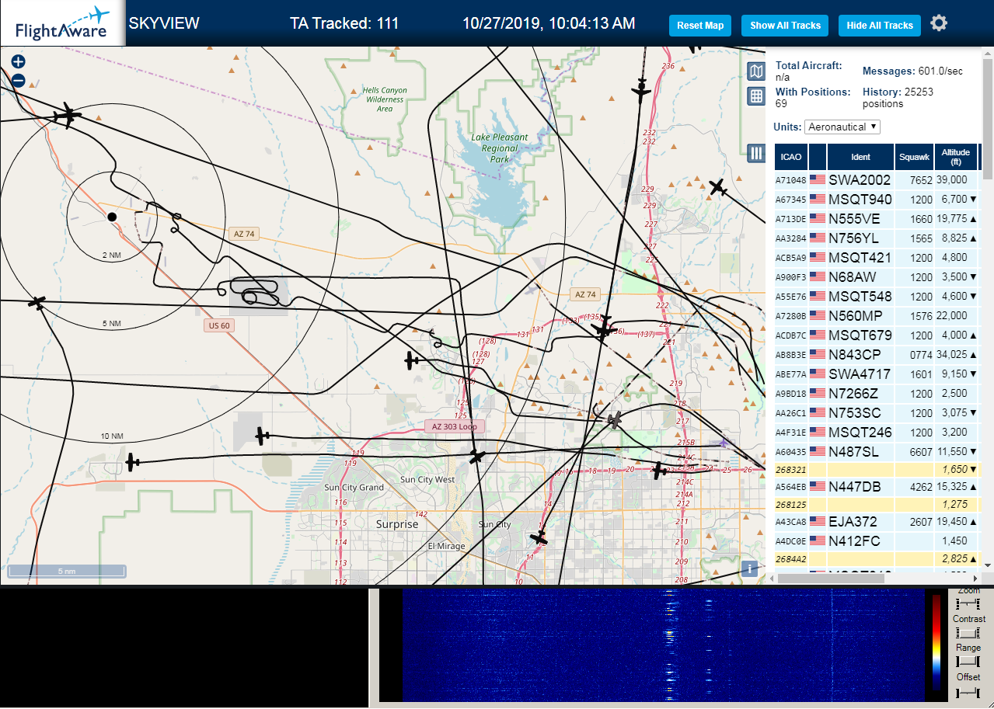
Task: Select the small purple aircraft near 215B
Action: coord(724,443)
